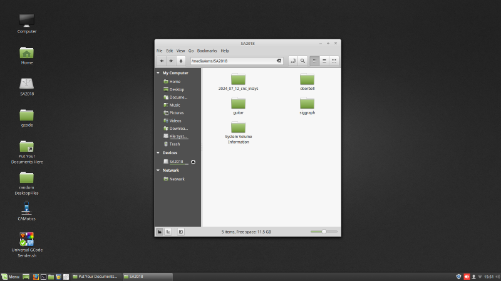Select Downloads in the sidebar

pos(178,129)
